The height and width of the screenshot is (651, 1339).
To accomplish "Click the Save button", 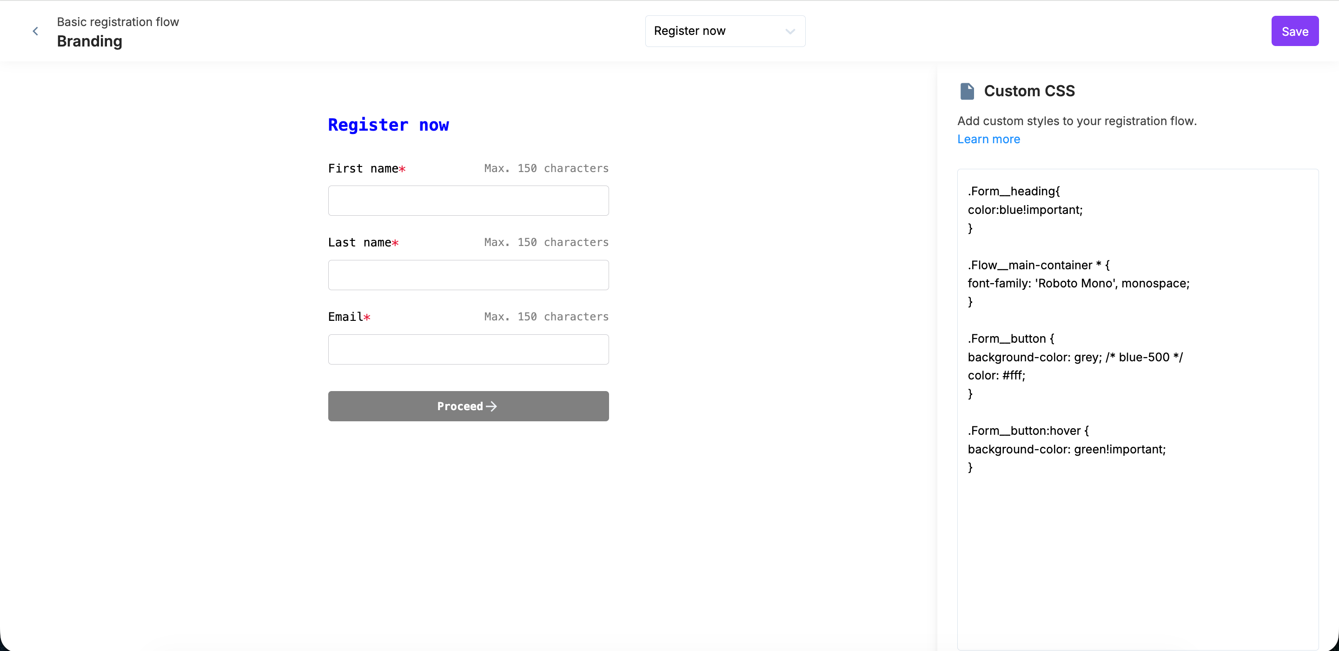I will click(1295, 31).
